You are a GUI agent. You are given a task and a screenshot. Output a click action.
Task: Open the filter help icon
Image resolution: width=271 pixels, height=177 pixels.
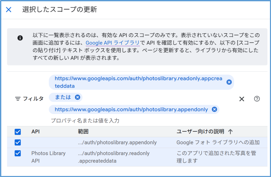tap(257, 99)
